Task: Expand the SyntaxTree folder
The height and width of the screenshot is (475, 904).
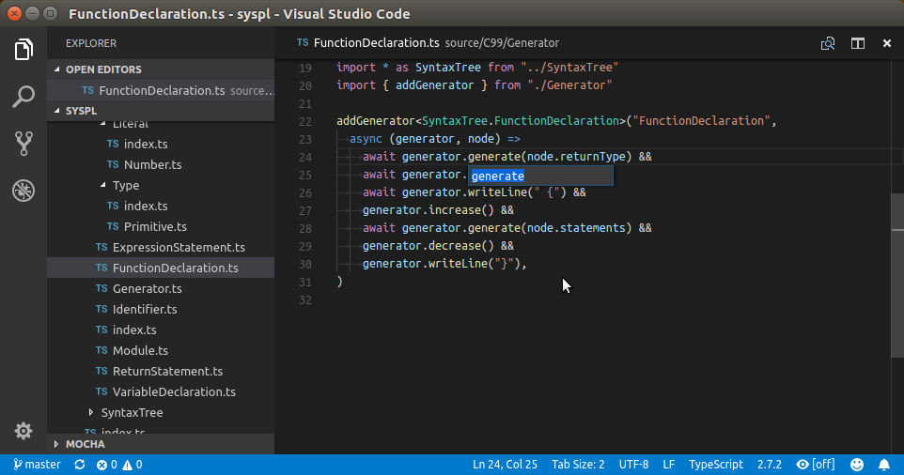Action: coord(132,413)
